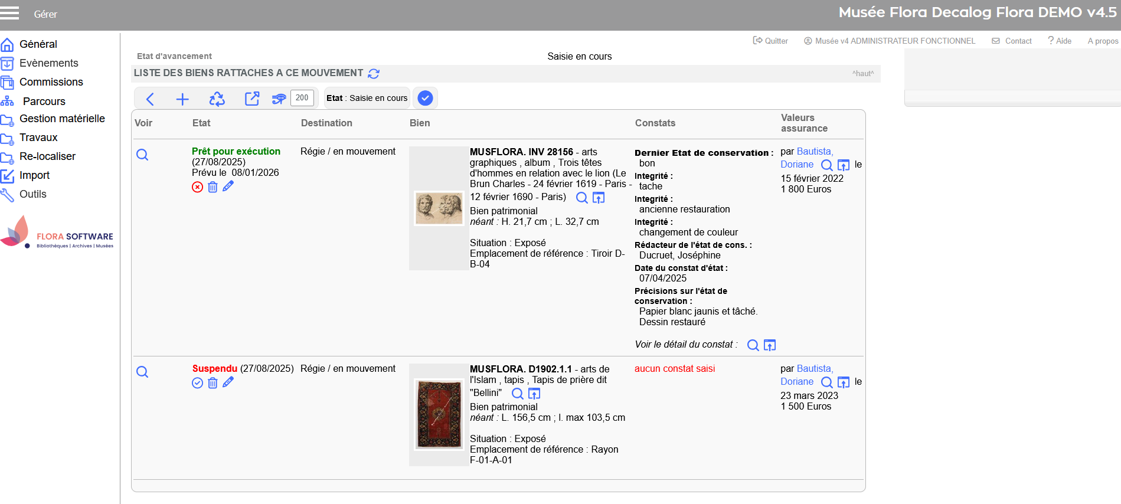Open the hamburger menu
This screenshot has height=504, width=1121.
point(9,13)
